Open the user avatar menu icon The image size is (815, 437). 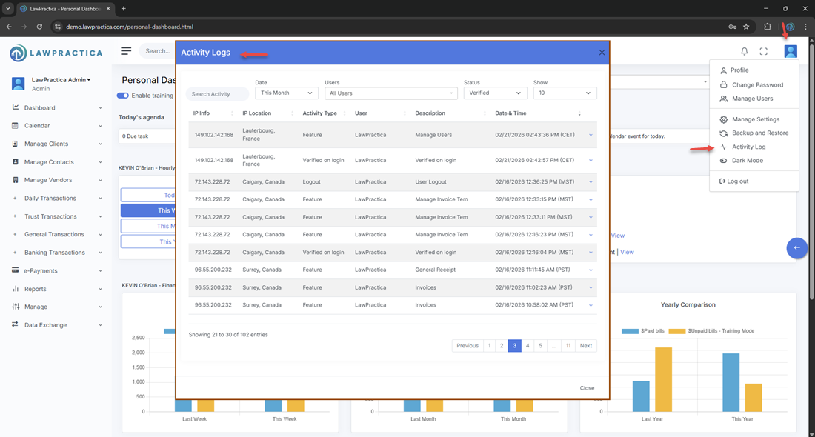791,51
